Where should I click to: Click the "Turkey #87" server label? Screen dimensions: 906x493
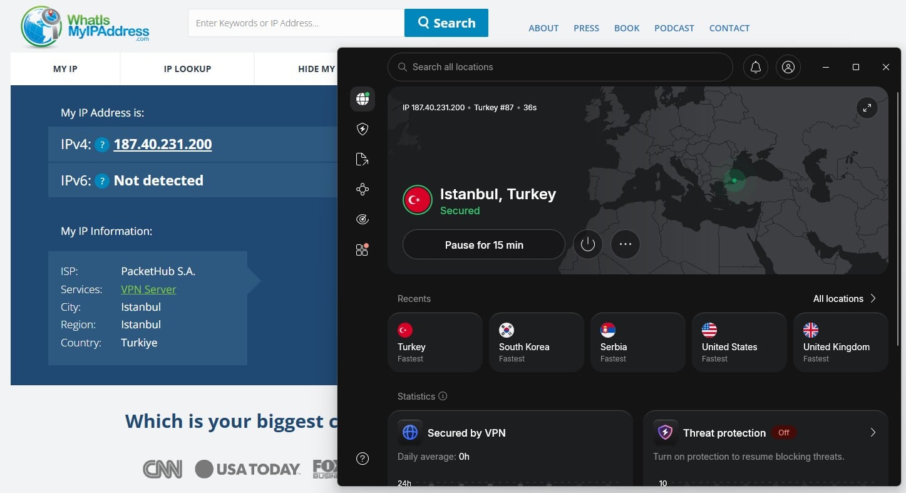pos(494,108)
